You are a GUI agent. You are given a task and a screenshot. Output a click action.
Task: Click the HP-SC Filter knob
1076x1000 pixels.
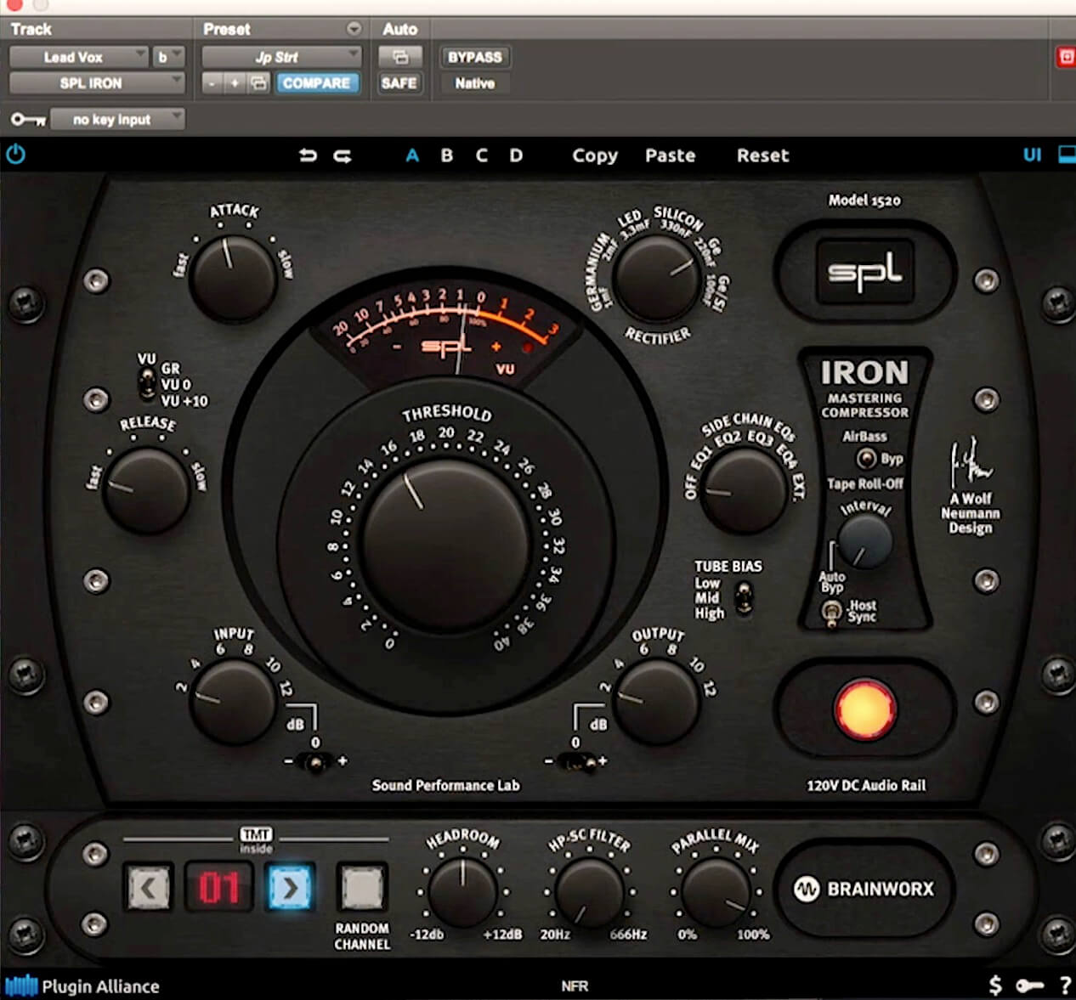click(x=589, y=892)
